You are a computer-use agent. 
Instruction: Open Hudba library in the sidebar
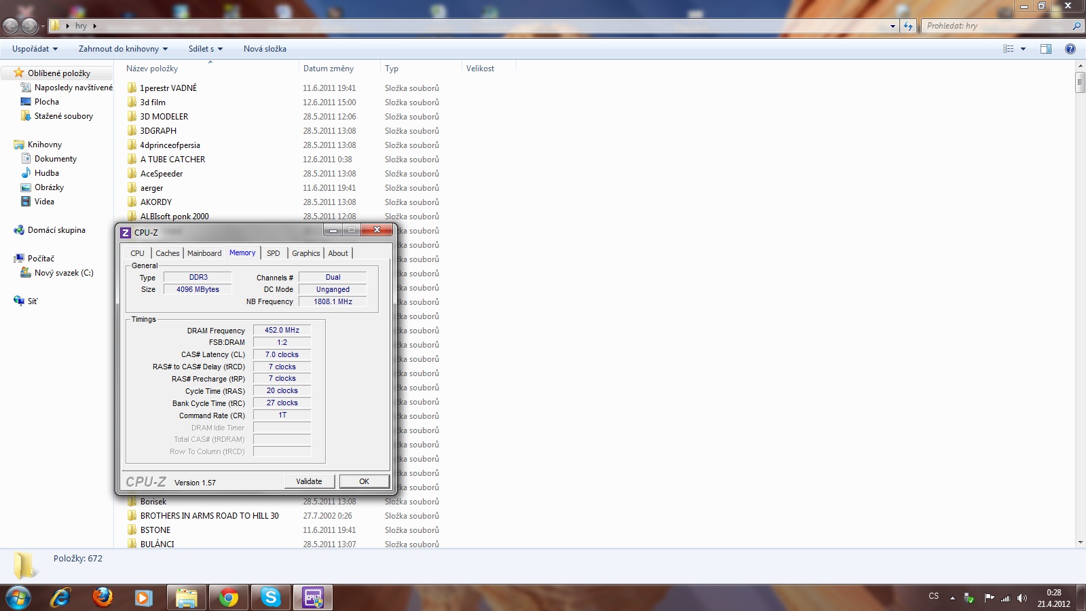coord(47,173)
